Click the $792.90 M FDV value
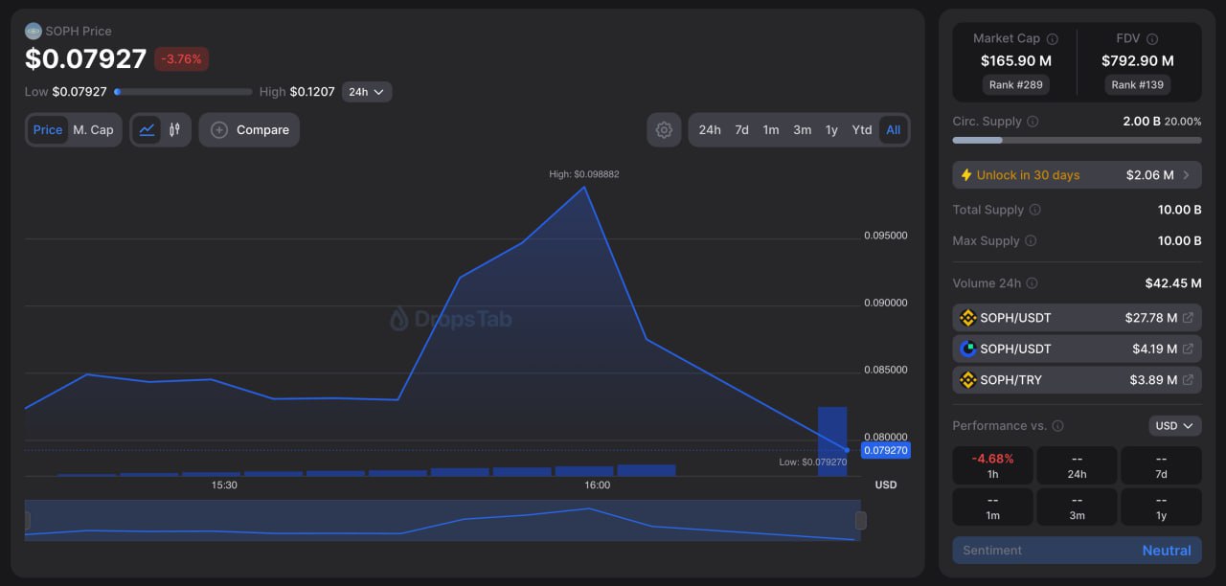 click(1138, 60)
